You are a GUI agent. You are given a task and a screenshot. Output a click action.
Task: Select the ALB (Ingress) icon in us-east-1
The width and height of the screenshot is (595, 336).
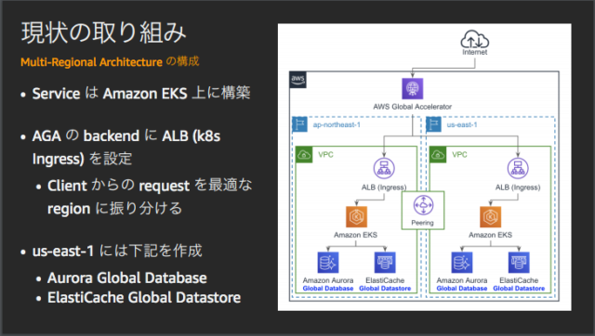click(518, 168)
